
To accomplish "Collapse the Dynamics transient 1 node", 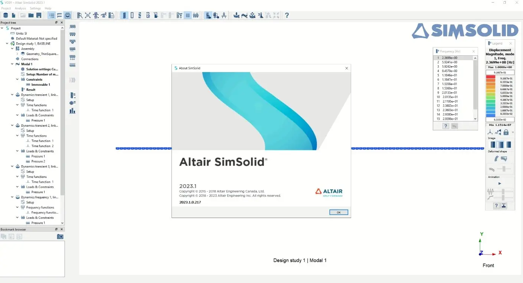I will tap(12, 95).
